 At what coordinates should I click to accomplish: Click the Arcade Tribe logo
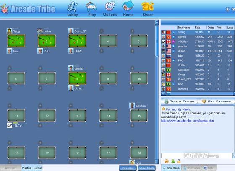(x=28, y=9)
